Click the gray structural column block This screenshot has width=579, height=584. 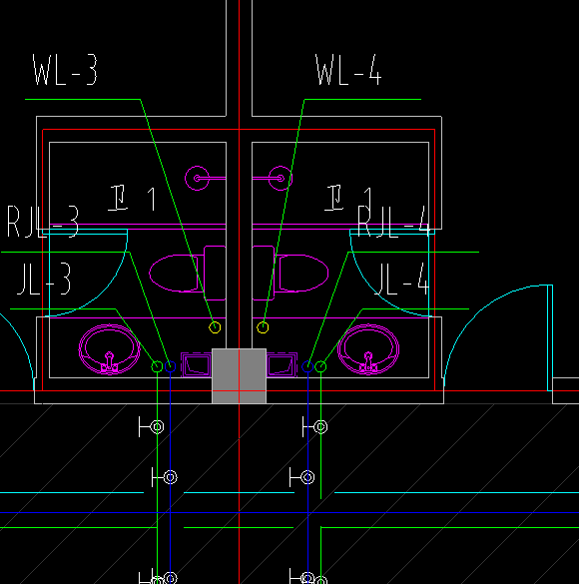tap(239, 375)
